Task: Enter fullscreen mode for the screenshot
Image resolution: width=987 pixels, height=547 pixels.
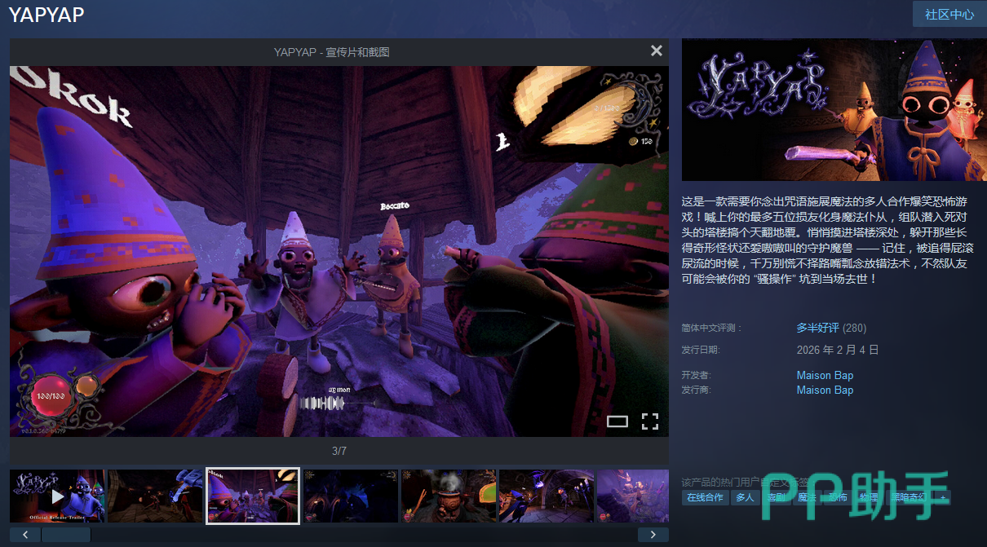Action: [x=649, y=421]
